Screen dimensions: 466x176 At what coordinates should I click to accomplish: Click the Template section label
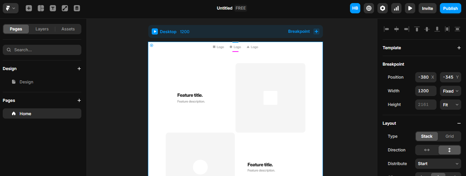[392, 48]
